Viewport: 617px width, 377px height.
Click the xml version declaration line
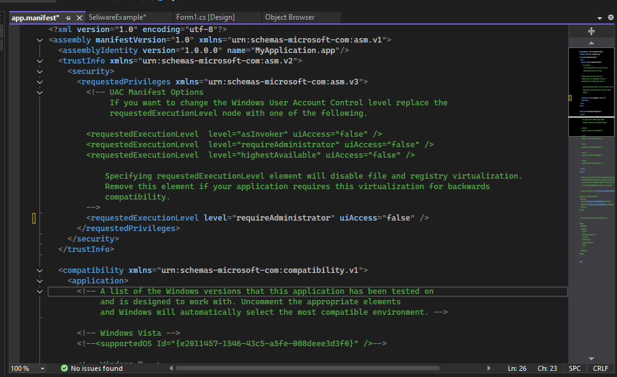137,30
